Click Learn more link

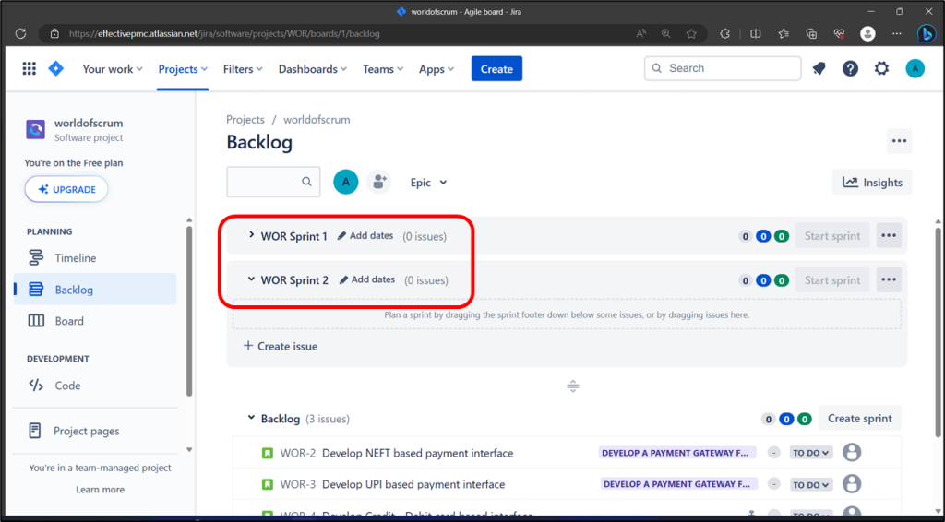(x=100, y=490)
